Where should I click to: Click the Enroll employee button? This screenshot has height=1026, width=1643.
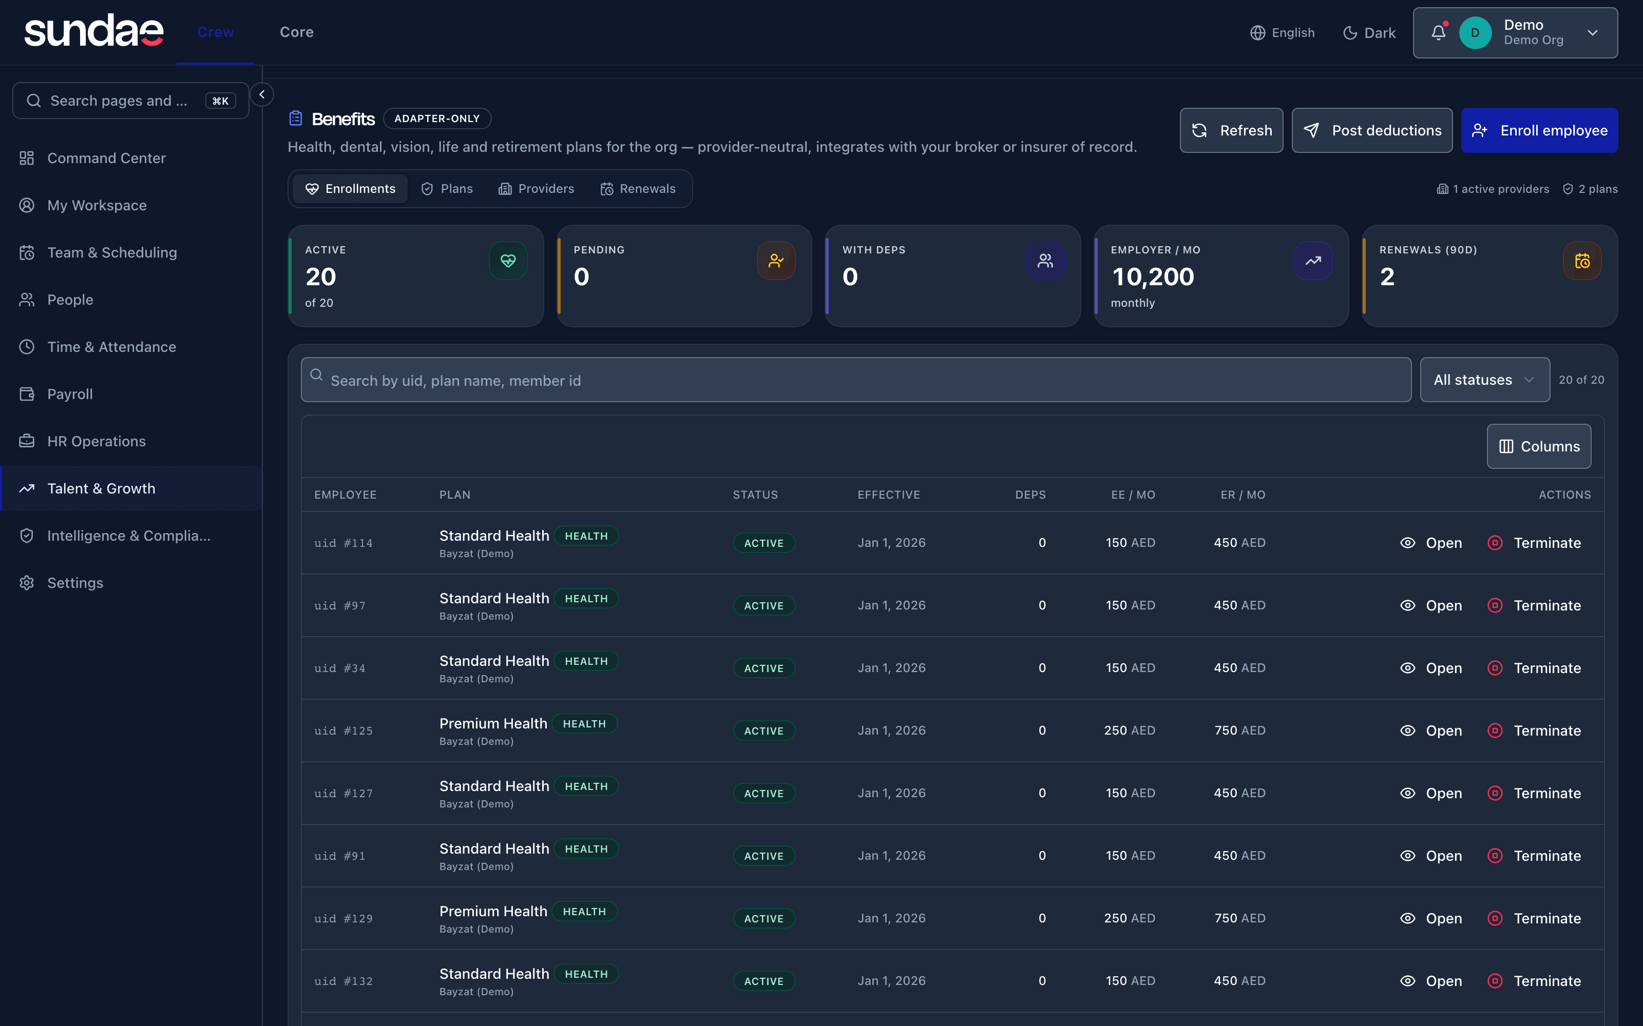coord(1539,130)
